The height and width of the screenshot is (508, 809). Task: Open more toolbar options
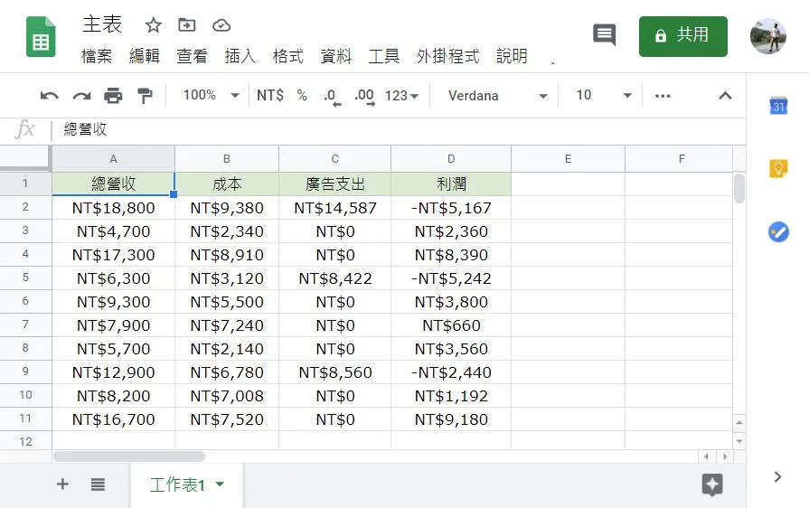tap(663, 96)
